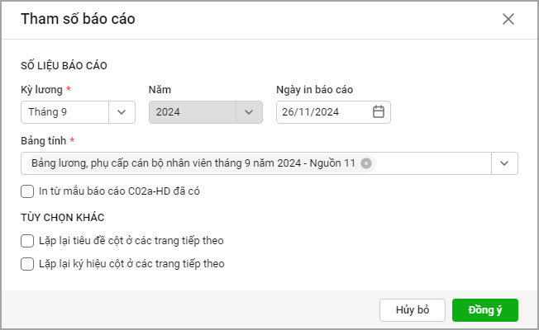Tick the Lặp lại tiêu đề cột checkbox
The width and height of the screenshot is (539, 330).
pyautogui.click(x=27, y=241)
